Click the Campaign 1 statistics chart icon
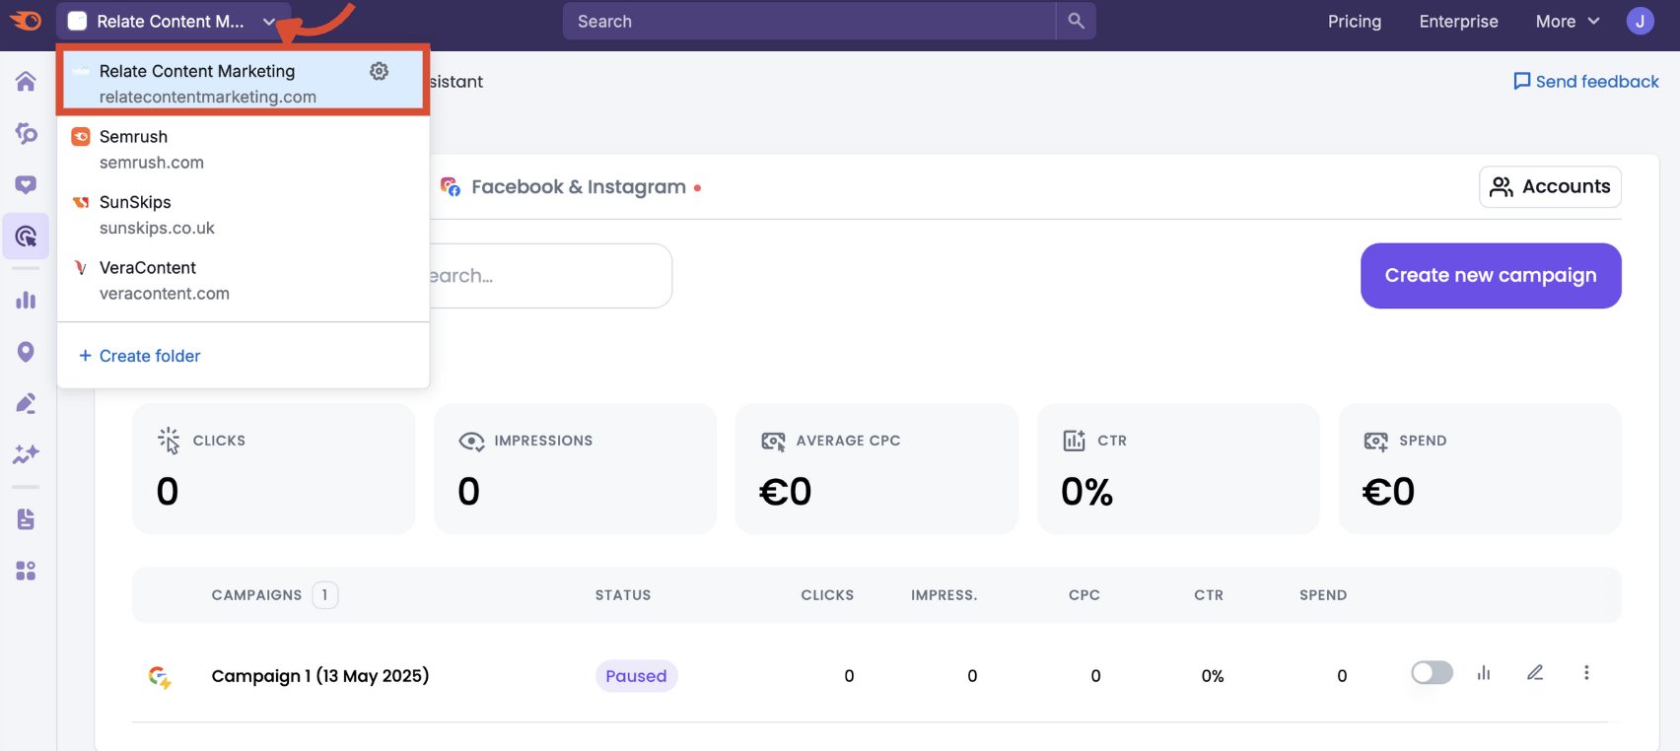Image resolution: width=1680 pixels, height=751 pixels. (1484, 673)
